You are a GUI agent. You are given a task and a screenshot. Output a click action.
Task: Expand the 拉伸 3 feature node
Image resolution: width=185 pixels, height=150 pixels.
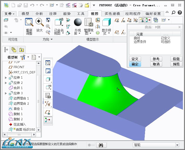[x=6, y=93]
